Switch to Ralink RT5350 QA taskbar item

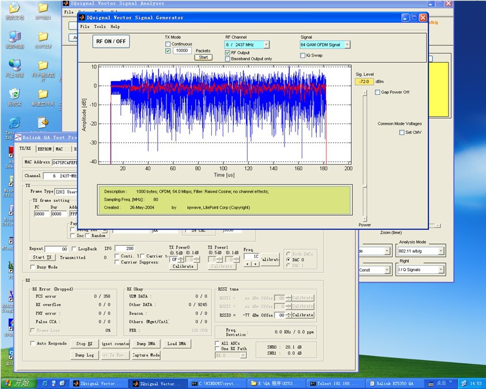[x=394, y=383]
